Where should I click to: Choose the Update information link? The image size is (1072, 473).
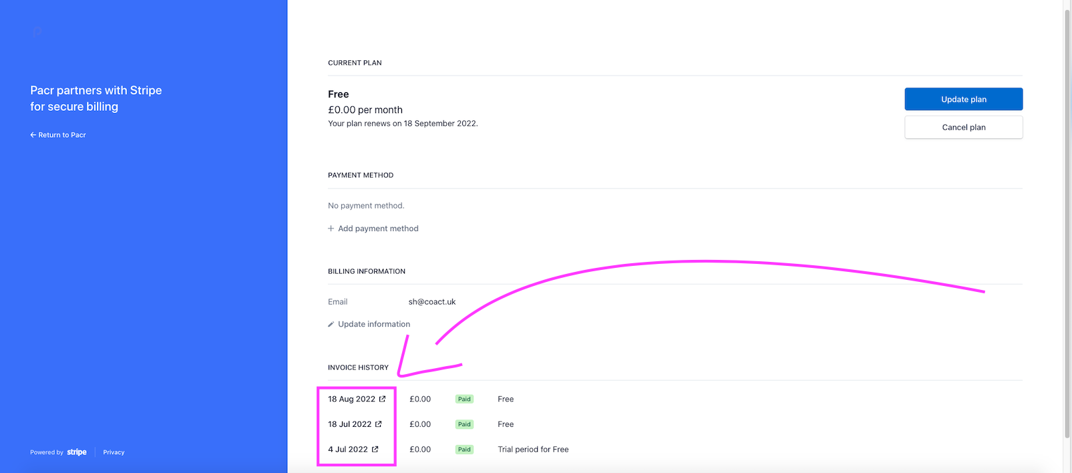coord(374,324)
